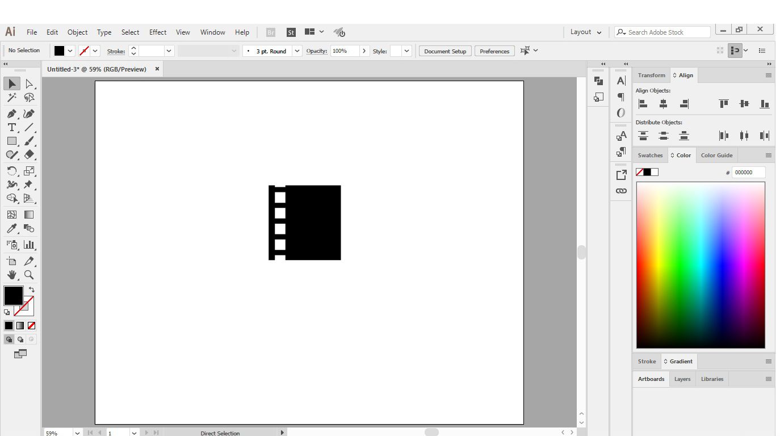The image size is (780, 436).
Task: Click Vertical Distribute Center icon
Action: 663,136
